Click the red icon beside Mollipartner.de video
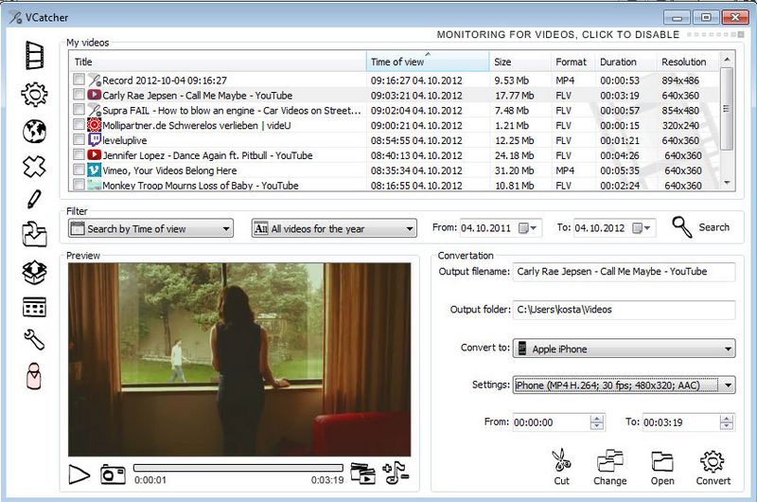Viewport: 757px width, 502px height. [x=94, y=125]
